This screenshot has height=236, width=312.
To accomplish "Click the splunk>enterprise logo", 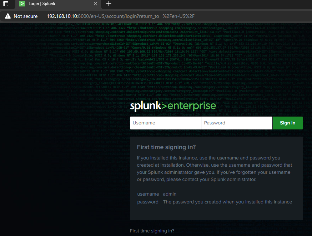I will [x=173, y=106].
